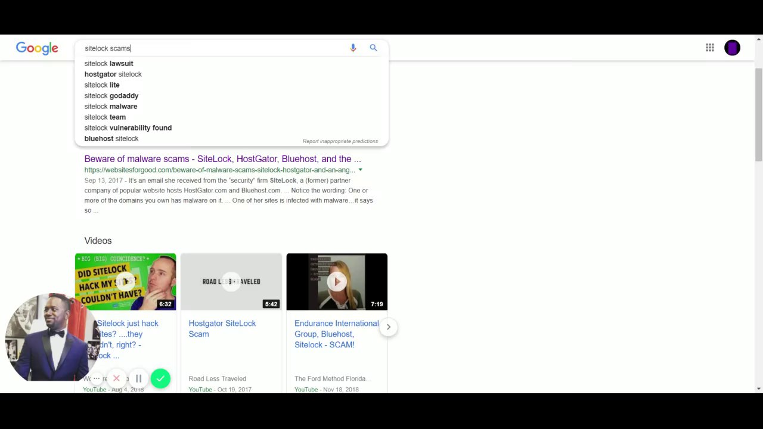This screenshot has height=429, width=763.
Task: Choose suggestion sitelock malware
Action: [x=111, y=106]
